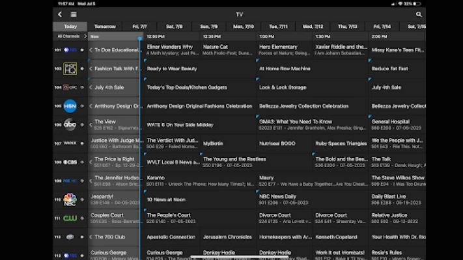Select the NBC channel logo

(x=70, y=199)
